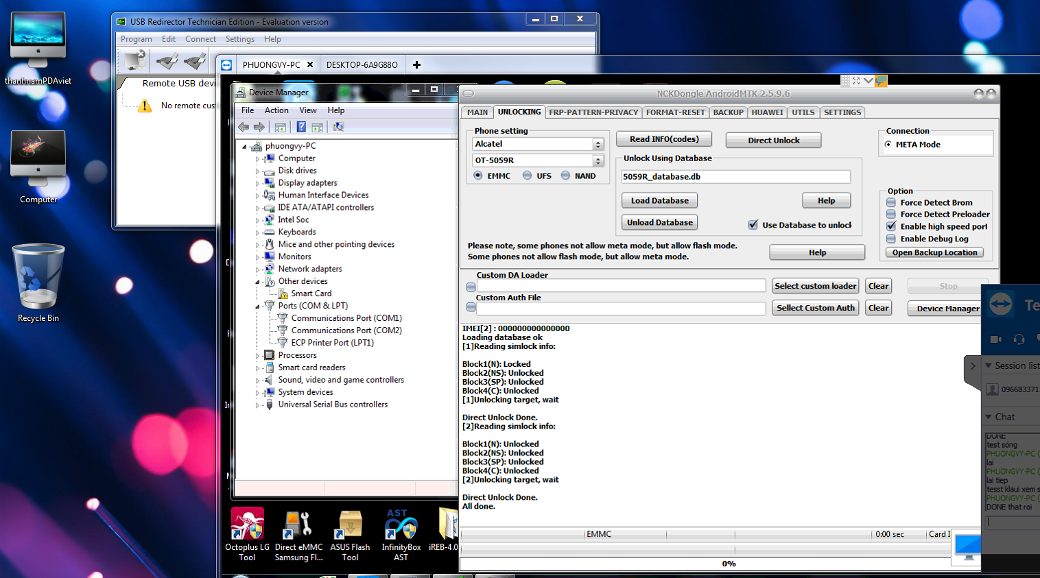Toggle Custom Auth File checkbox
This screenshot has width=1040, height=578.
[x=471, y=307]
